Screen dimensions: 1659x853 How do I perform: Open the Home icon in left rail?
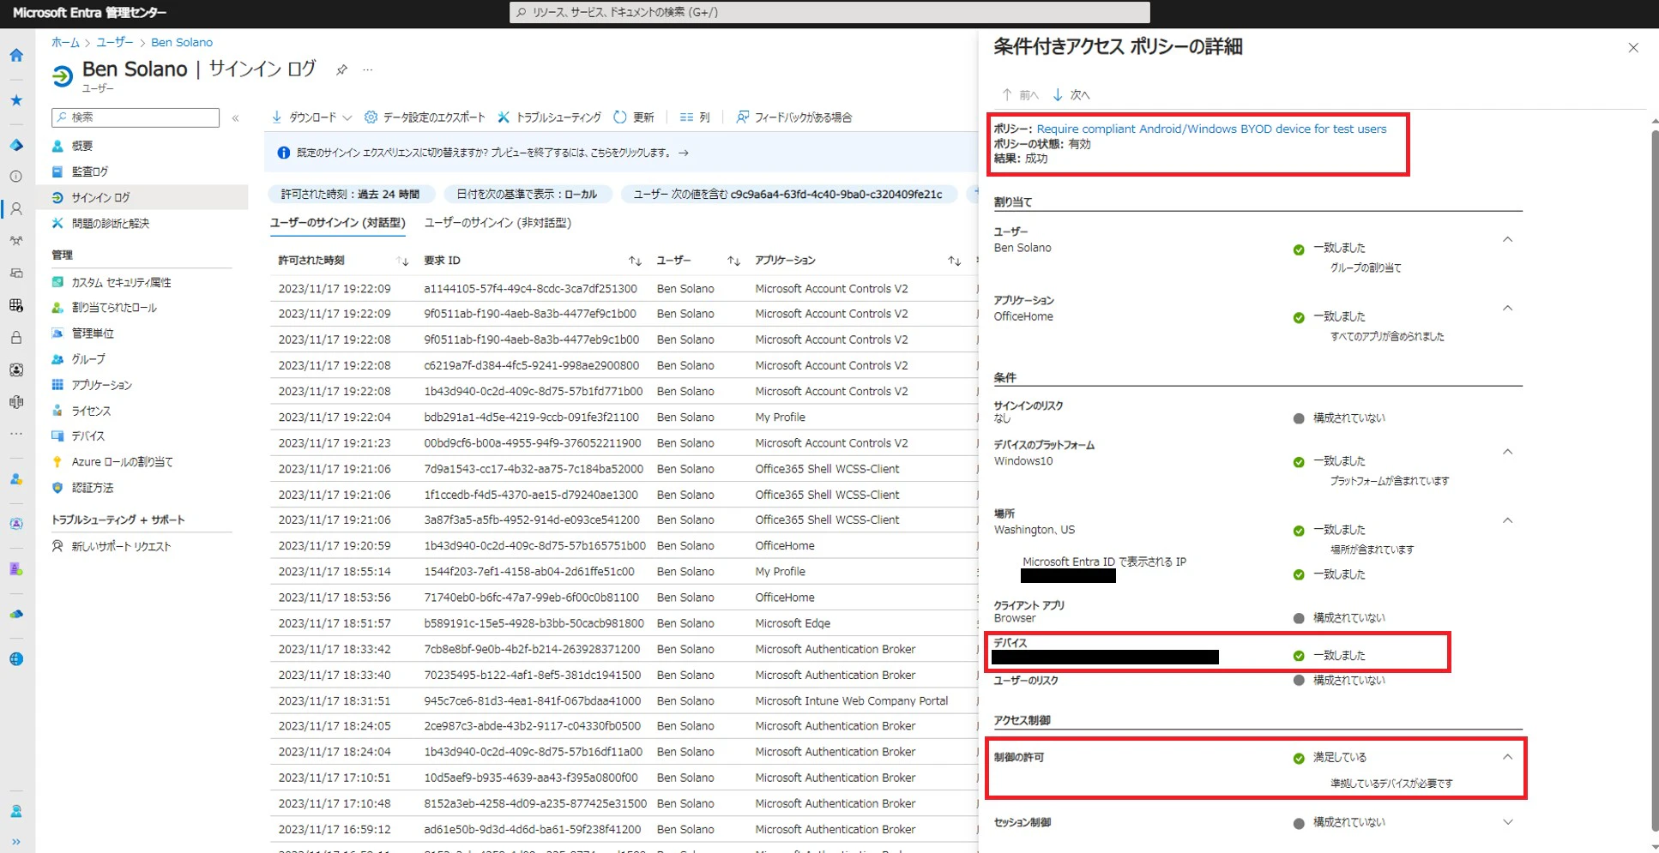(x=16, y=55)
